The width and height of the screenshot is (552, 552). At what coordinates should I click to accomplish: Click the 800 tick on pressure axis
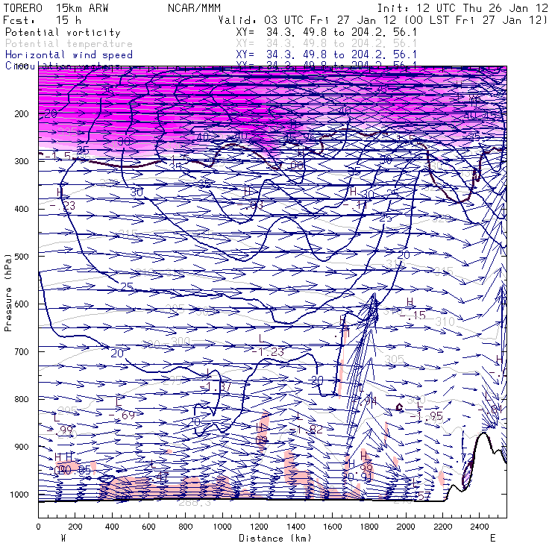click(22, 399)
